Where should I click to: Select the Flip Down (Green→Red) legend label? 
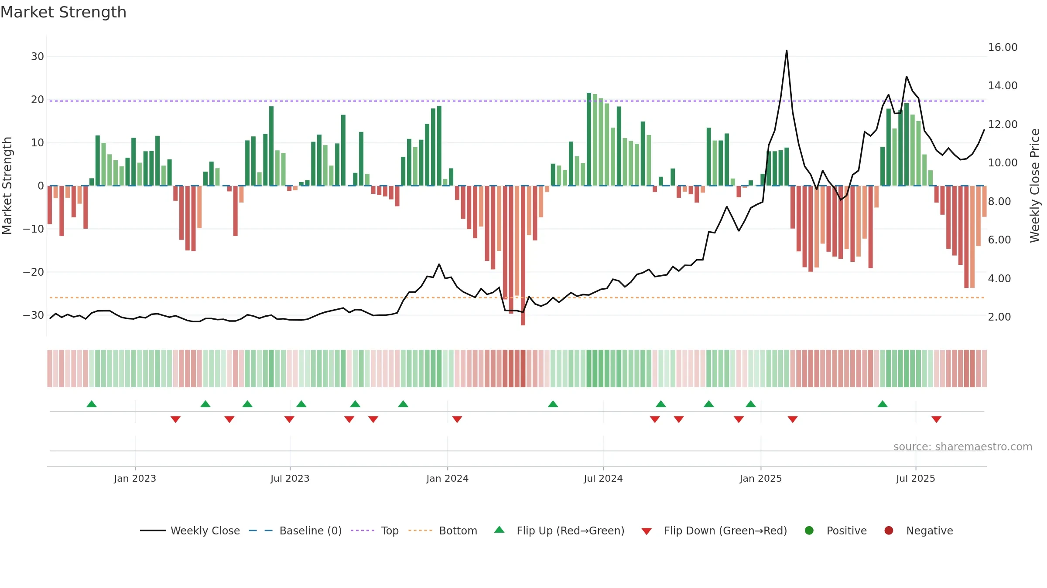[x=725, y=531]
